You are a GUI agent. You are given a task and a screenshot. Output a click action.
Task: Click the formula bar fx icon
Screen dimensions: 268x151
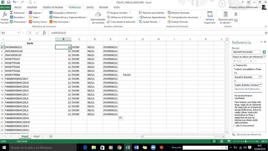44,33
